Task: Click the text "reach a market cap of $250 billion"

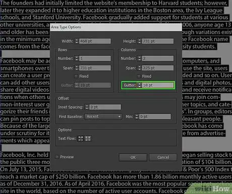Action: pyautogui.click(x=43, y=176)
